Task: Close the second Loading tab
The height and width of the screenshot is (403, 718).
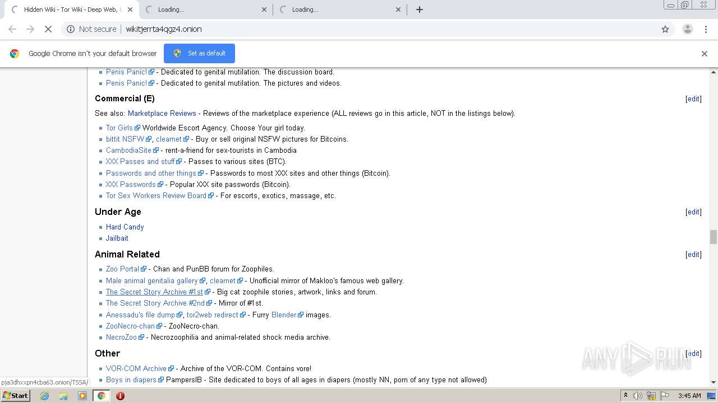Action: tap(264, 10)
